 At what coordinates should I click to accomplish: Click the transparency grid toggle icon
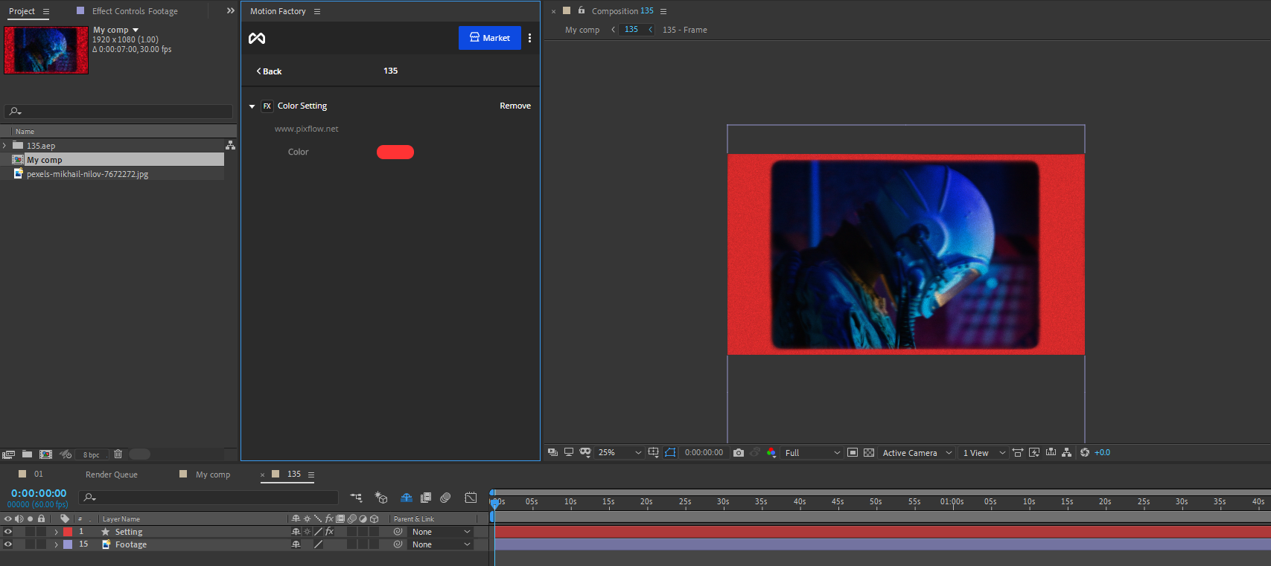(869, 453)
